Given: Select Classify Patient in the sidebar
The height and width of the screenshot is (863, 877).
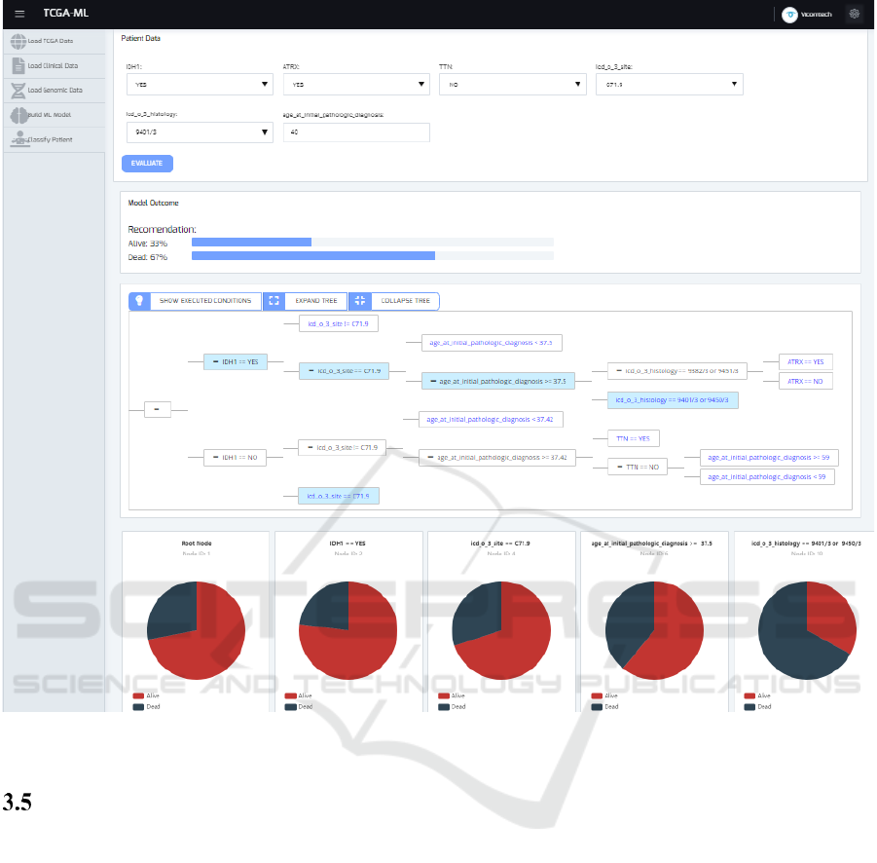Looking at the screenshot, I should click(x=49, y=140).
